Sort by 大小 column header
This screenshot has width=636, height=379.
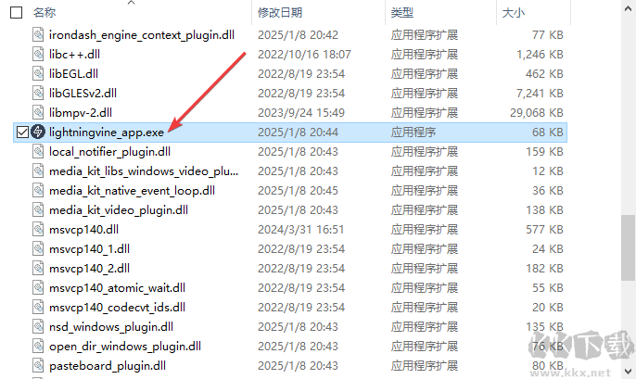pos(513,13)
